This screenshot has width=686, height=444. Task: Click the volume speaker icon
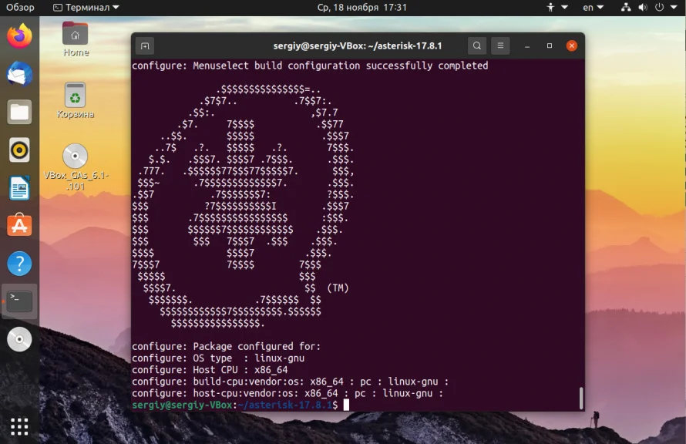[643, 8]
